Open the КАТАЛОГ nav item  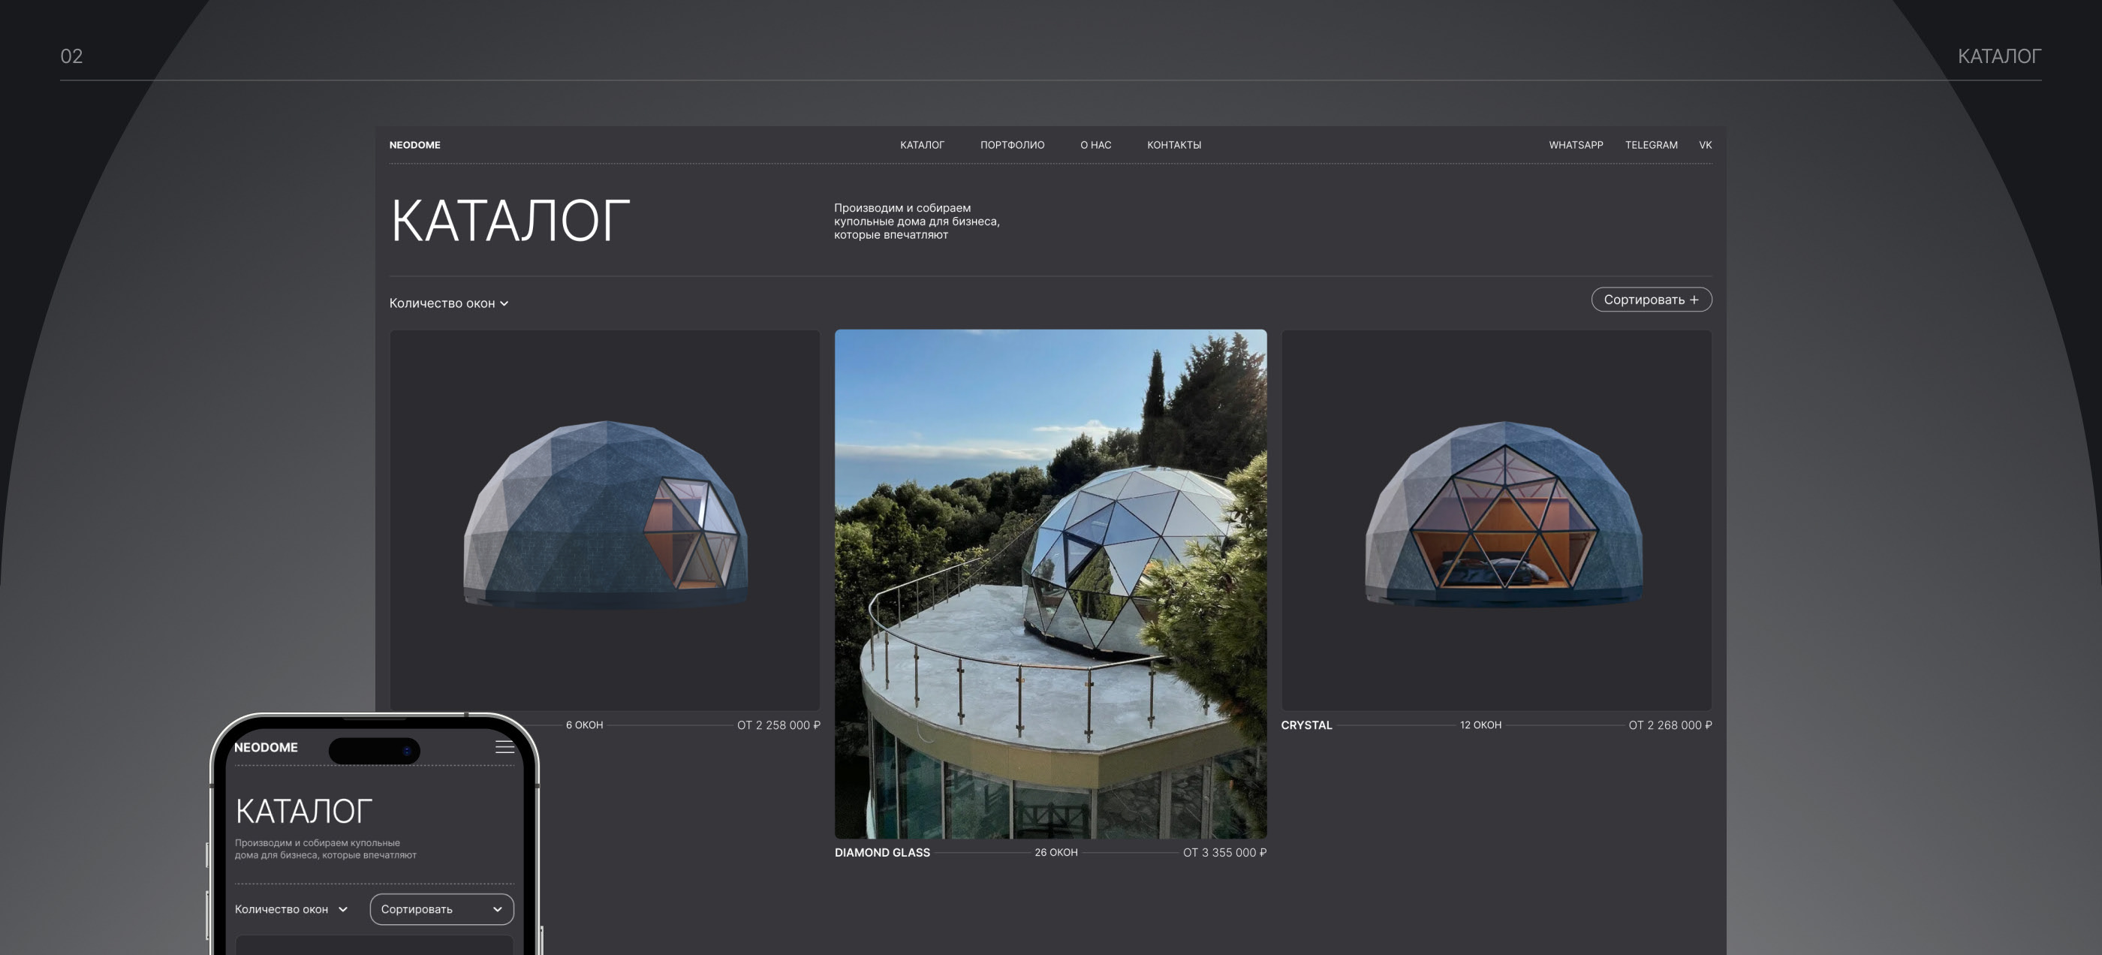(x=922, y=144)
